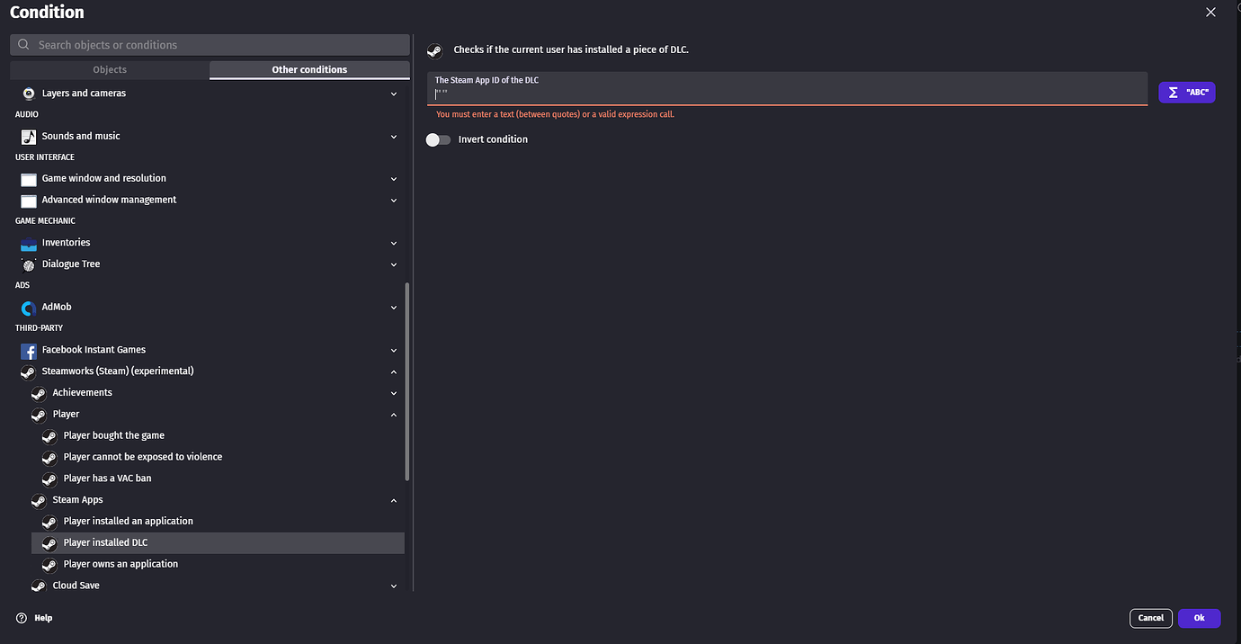Click the Cancel button
This screenshot has height=644, width=1241.
point(1150,618)
